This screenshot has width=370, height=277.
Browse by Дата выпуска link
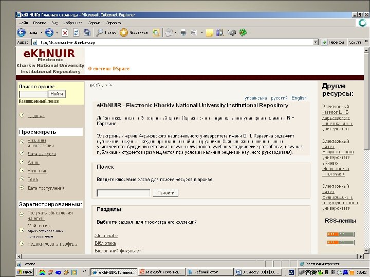42,154
